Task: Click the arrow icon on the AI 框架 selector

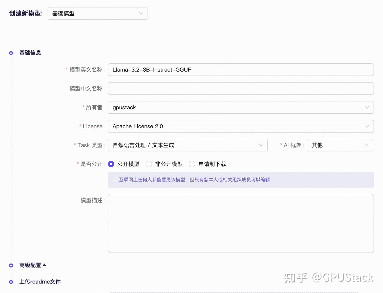Action: point(367,145)
